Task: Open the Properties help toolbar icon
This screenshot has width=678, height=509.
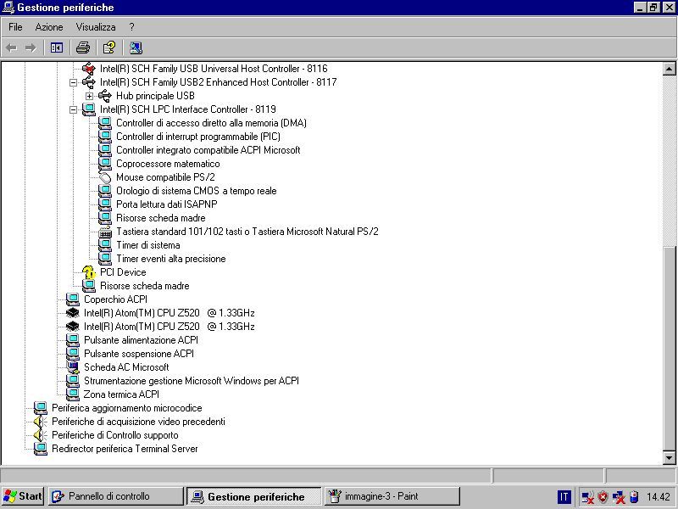Action: coord(109,48)
